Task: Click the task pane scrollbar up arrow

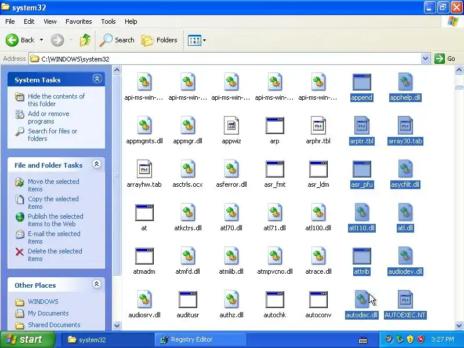Action: click(x=117, y=70)
